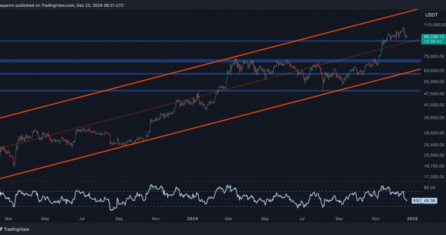Click the 41,500.00 price axis label
This screenshot has width=446, height=235.
pos(434,105)
